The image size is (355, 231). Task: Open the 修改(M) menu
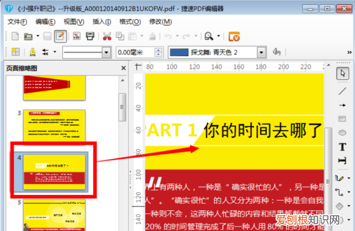(x=160, y=22)
